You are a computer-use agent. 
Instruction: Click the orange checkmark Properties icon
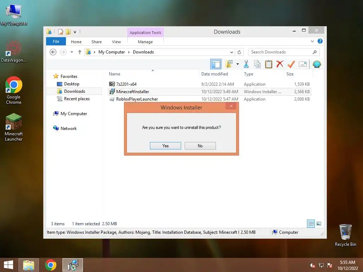pyautogui.click(x=291, y=64)
